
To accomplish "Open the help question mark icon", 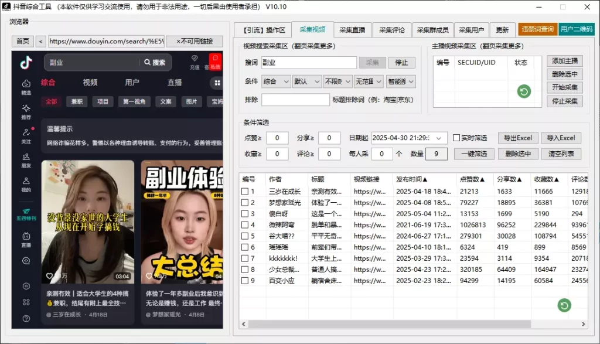I will (26, 318).
